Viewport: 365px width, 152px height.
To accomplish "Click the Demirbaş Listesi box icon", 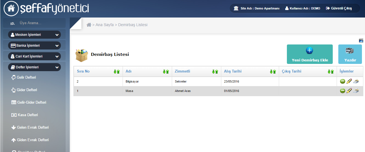I will tap(82, 55).
